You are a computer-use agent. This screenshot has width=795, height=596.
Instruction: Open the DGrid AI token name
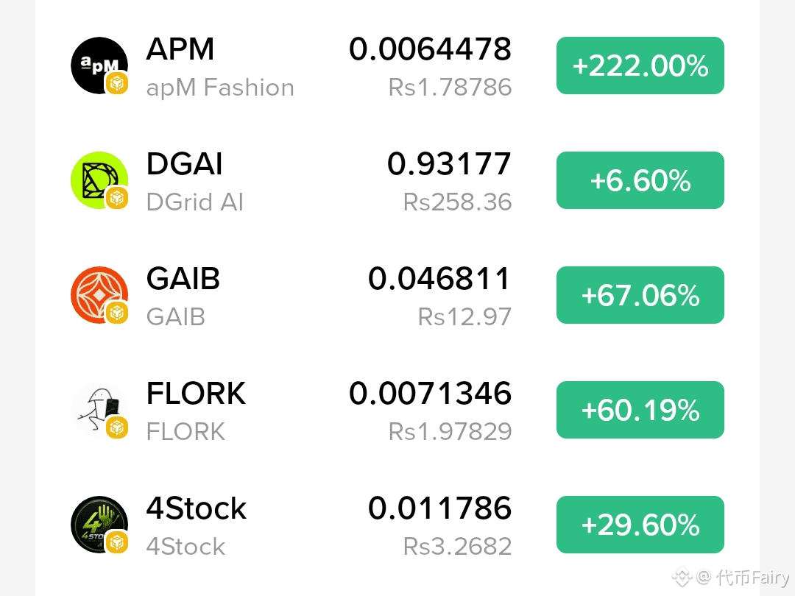tap(194, 202)
